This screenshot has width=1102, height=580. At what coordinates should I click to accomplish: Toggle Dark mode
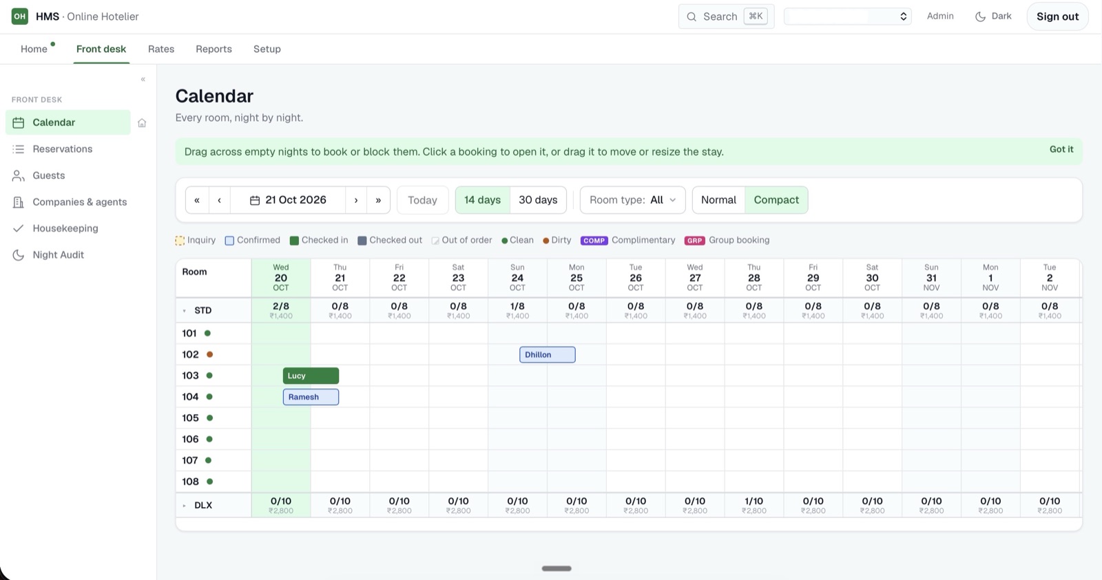coord(993,17)
